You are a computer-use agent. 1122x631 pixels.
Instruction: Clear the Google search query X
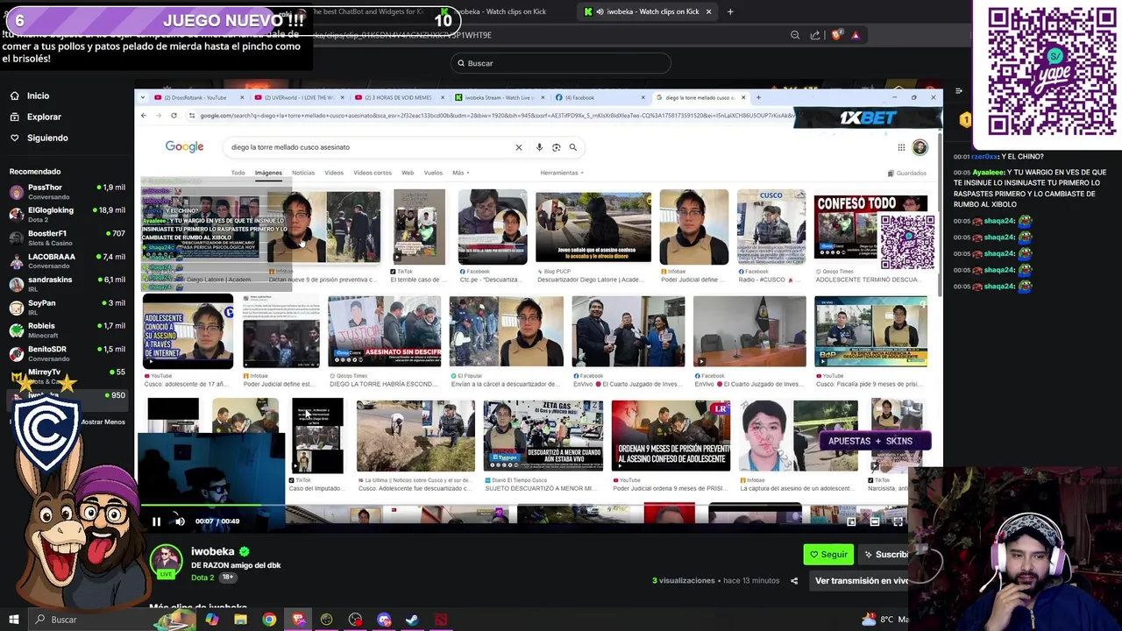coord(518,147)
